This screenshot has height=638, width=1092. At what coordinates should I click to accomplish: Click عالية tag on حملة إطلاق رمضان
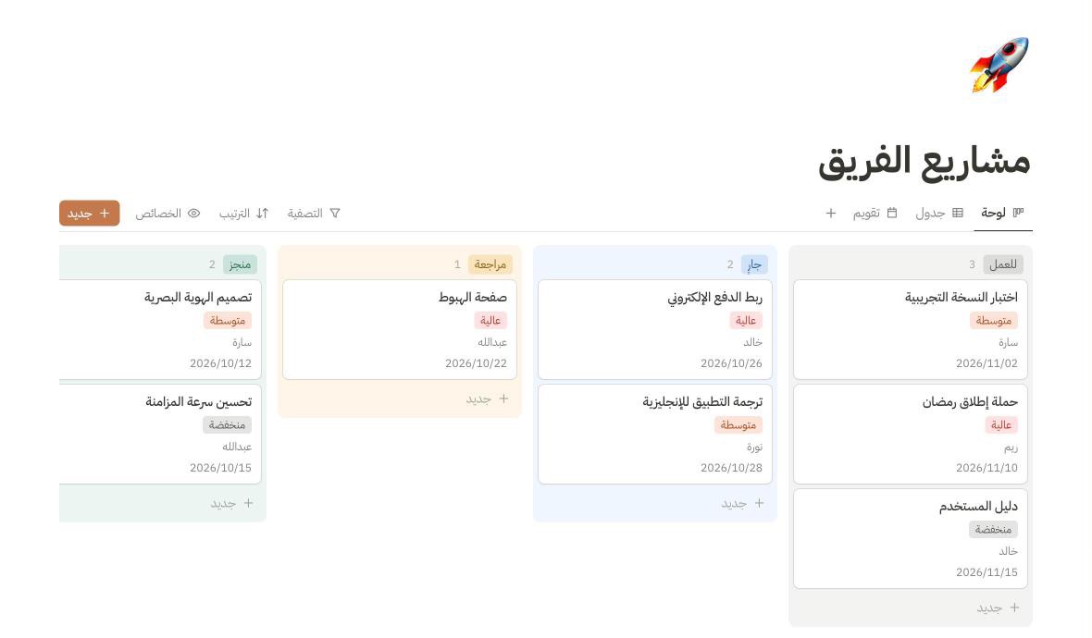pyautogui.click(x=1000, y=424)
